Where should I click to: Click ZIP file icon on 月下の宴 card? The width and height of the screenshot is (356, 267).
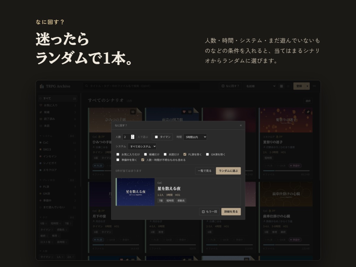click(x=99, y=211)
